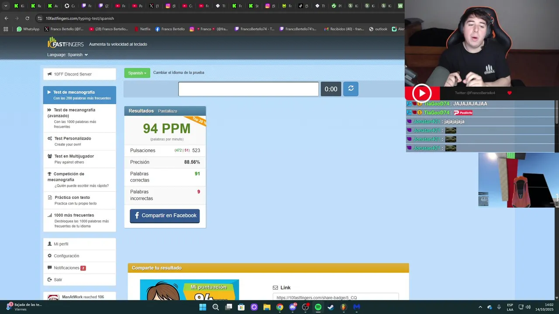Open the Recibidos (40) Gmail bookmark
Viewport: 559px width, 314px height.
(x=344, y=29)
